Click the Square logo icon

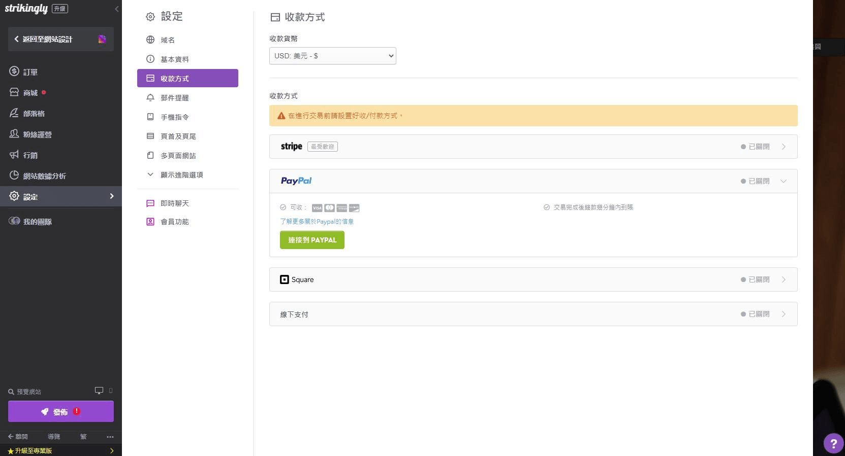tap(285, 279)
